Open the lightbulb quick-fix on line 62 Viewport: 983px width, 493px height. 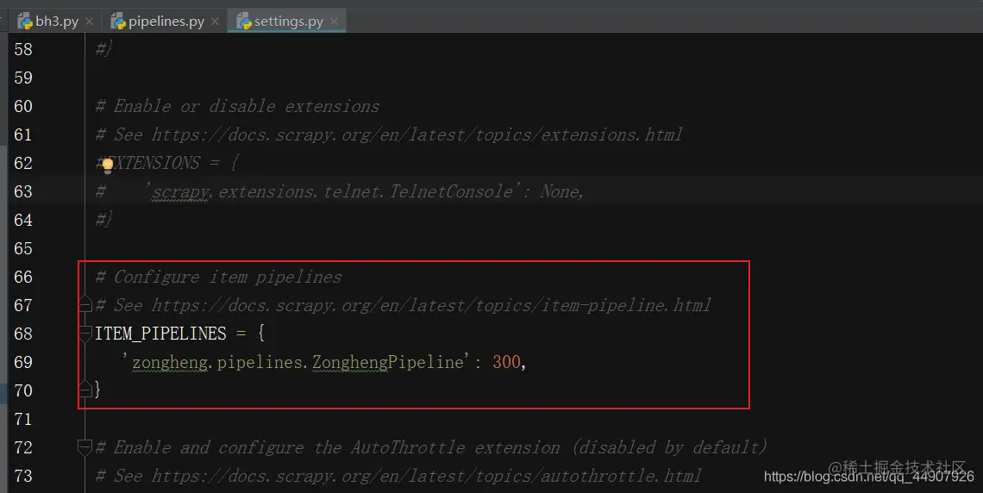click(x=107, y=165)
